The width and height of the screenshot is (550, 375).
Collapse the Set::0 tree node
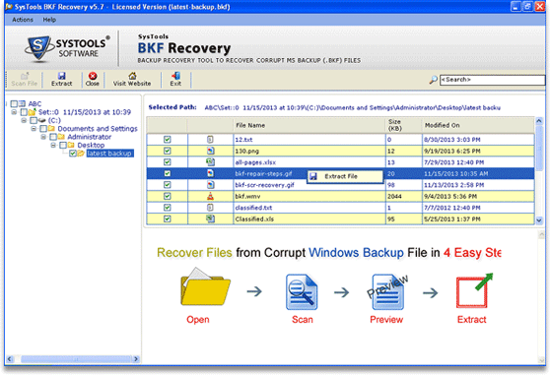click(x=14, y=112)
